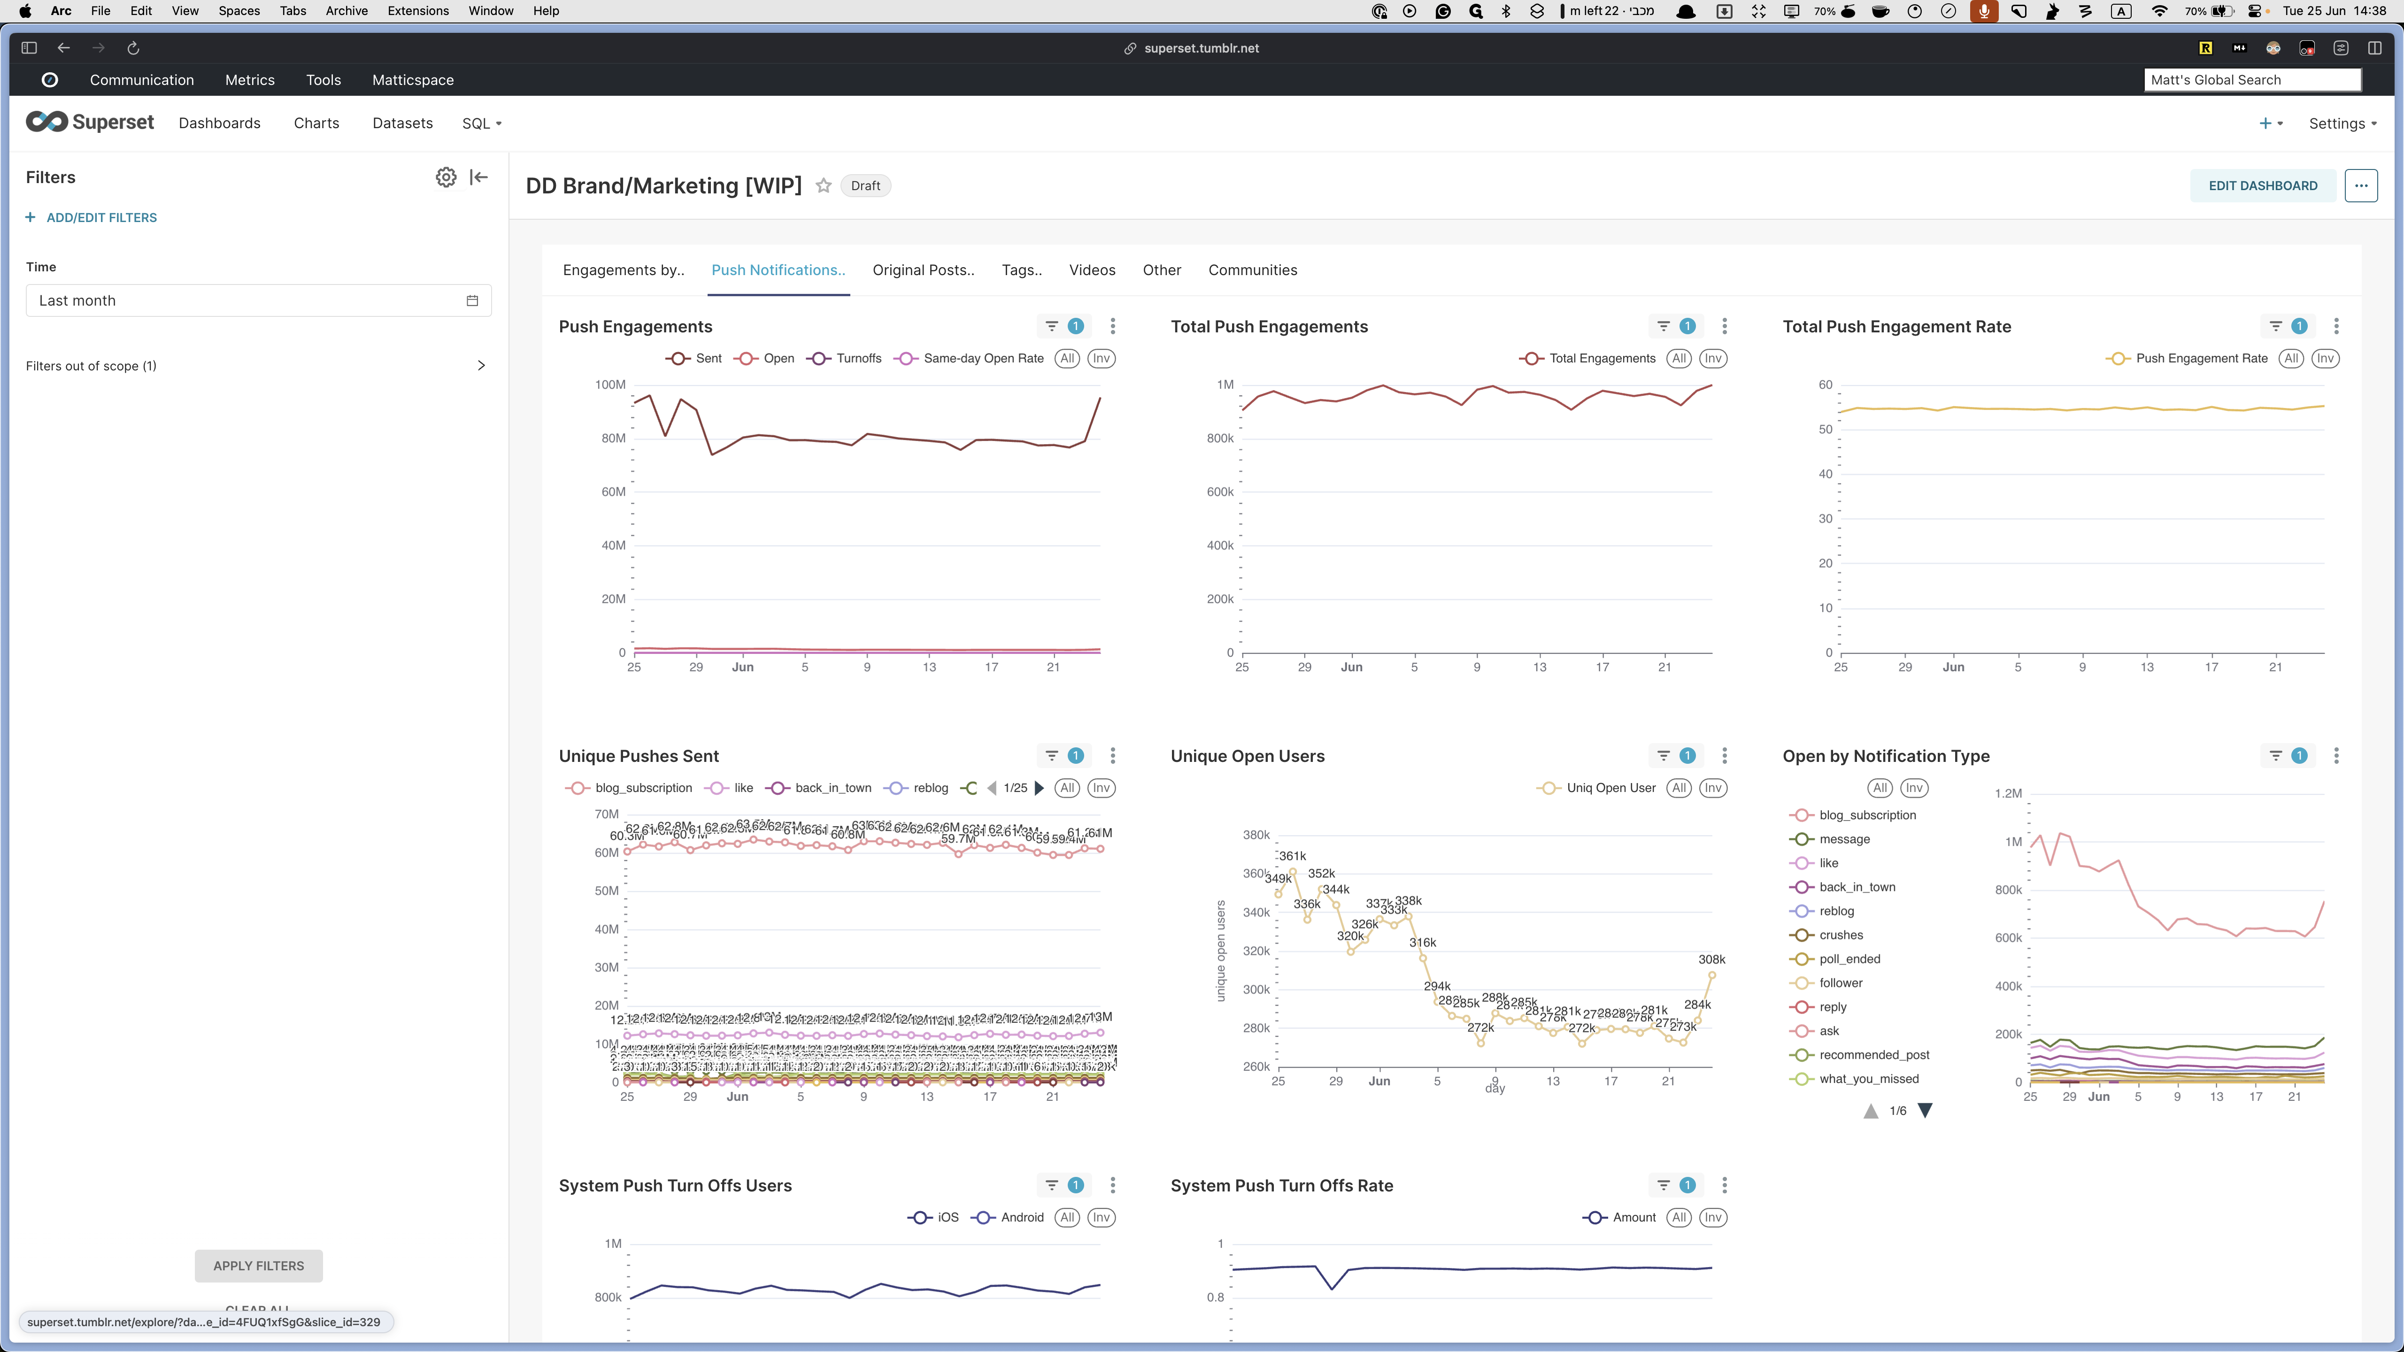Click EDIT DASHBOARD button
Viewport: 2404px width, 1352px height.
point(2263,186)
